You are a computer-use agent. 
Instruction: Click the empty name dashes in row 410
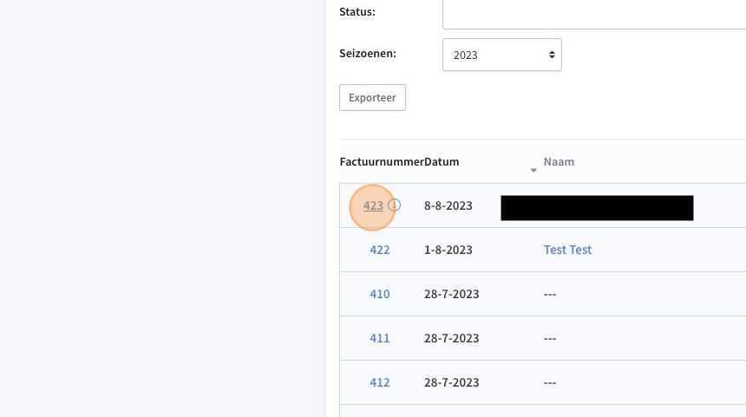click(550, 294)
